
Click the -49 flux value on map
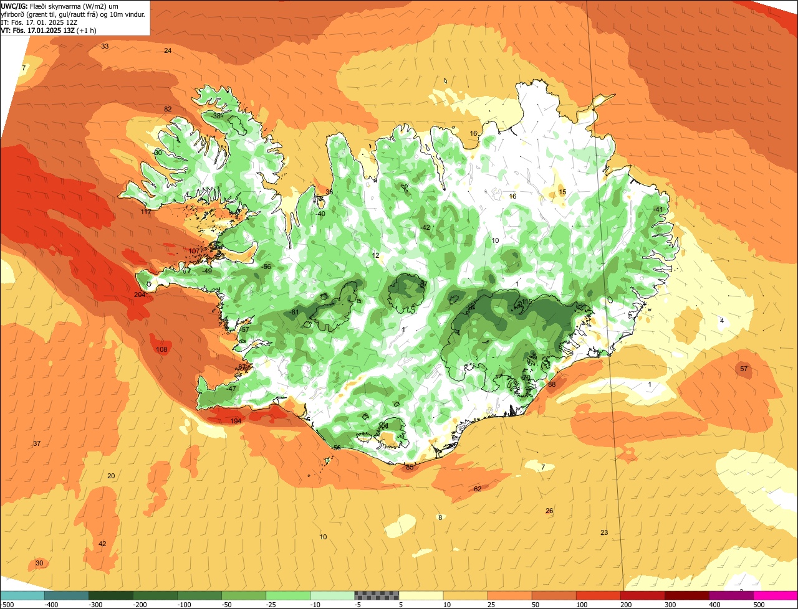[x=207, y=271]
